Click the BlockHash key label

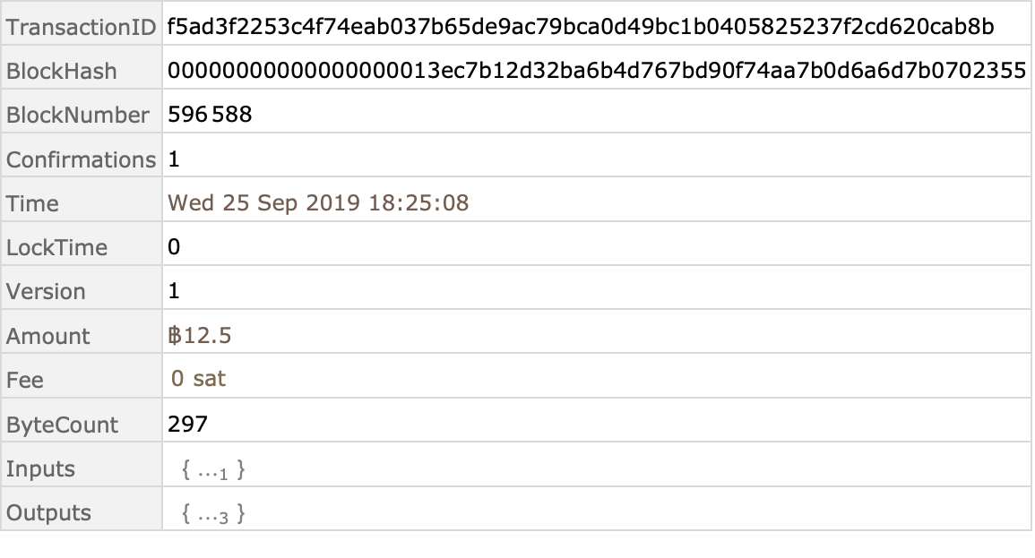tap(62, 72)
